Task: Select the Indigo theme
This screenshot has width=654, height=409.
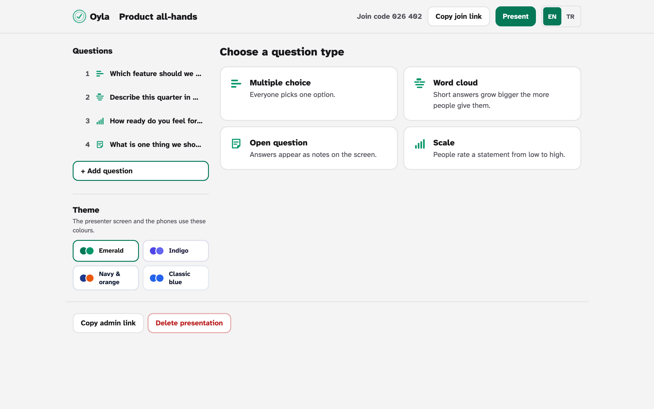Action: click(x=176, y=251)
